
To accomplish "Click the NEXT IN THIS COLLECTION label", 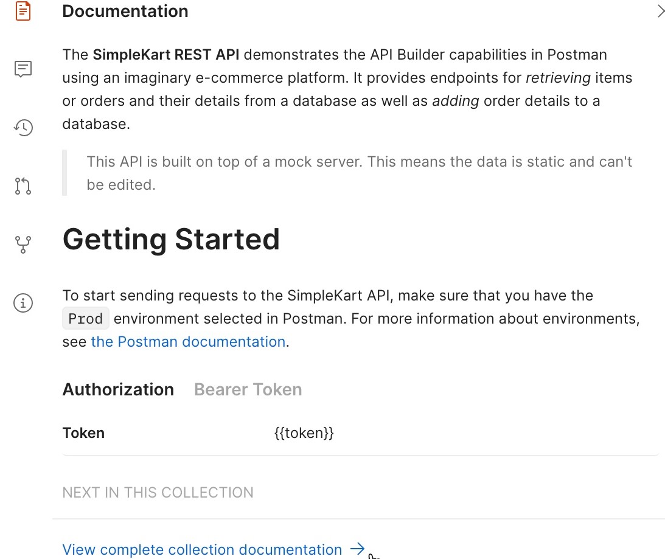I will point(158,493).
